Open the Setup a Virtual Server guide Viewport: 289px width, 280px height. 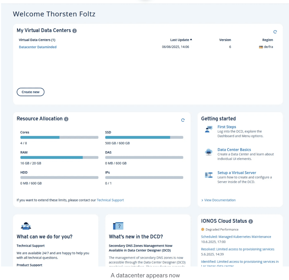tap(237, 173)
